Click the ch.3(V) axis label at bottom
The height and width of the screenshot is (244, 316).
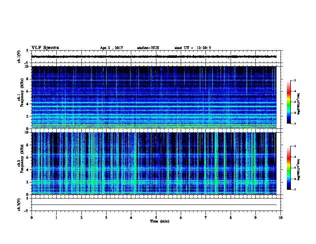(19, 205)
